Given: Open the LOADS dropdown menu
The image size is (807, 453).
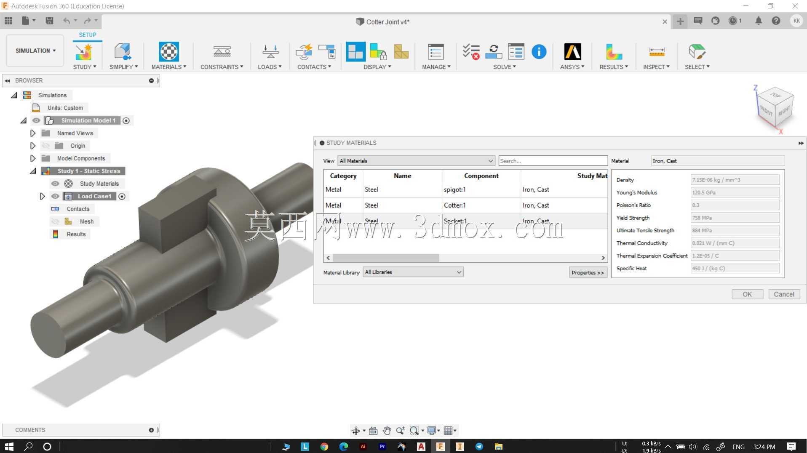Looking at the screenshot, I should (x=270, y=67).
